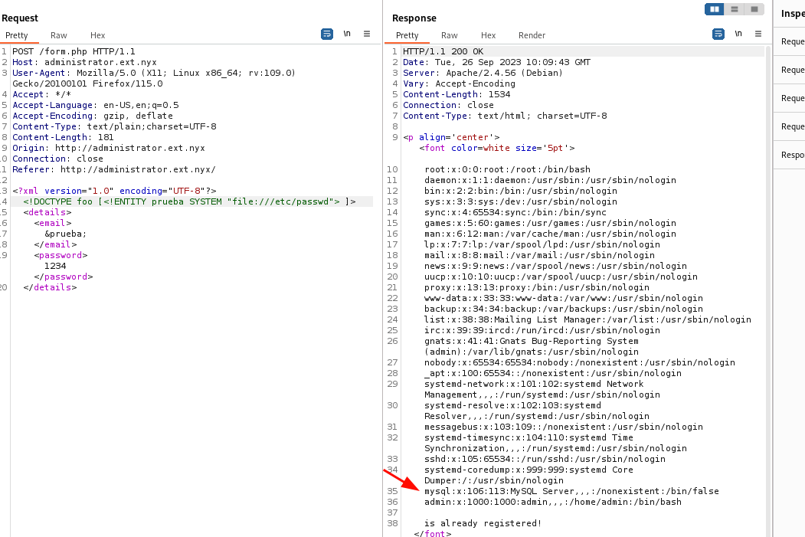Click the xml version declaration line

[x=114, y=191]
